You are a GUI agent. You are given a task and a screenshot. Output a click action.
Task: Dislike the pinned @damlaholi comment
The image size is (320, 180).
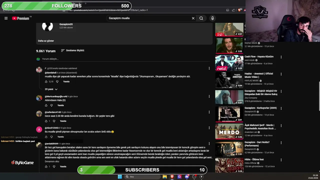click(57, 82)
